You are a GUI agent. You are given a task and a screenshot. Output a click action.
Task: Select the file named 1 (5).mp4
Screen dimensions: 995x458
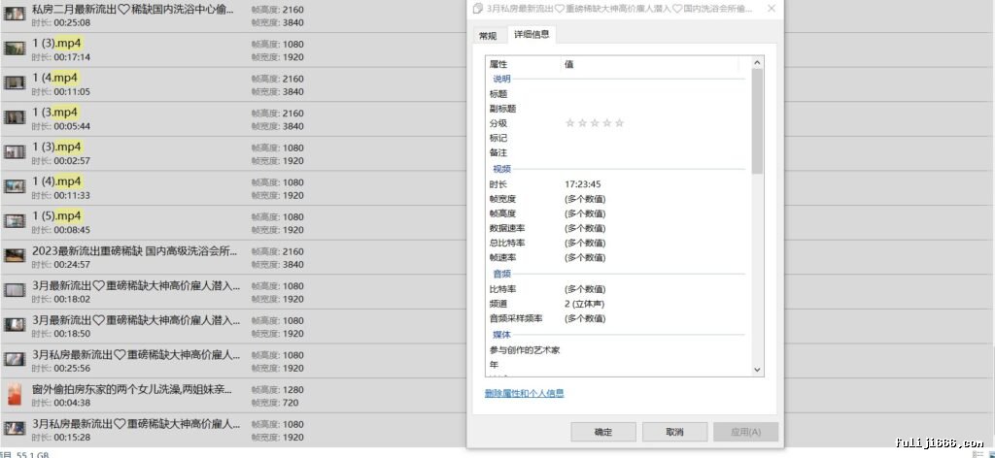(57, 216)
